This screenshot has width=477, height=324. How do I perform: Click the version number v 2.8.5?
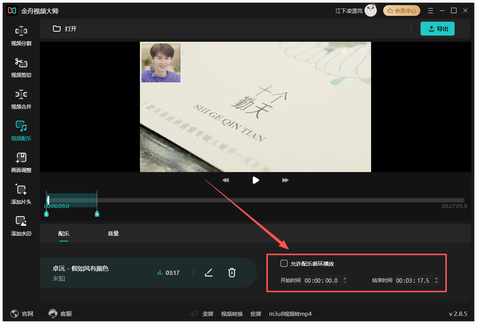458,314
